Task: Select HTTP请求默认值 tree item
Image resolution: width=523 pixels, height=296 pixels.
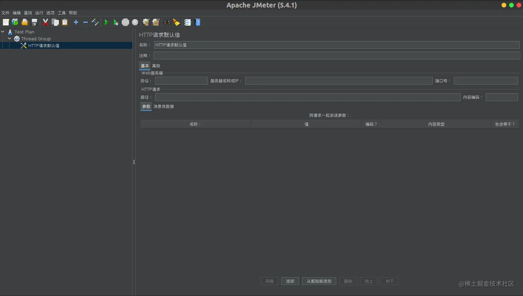Action: [x=44, y=45]
